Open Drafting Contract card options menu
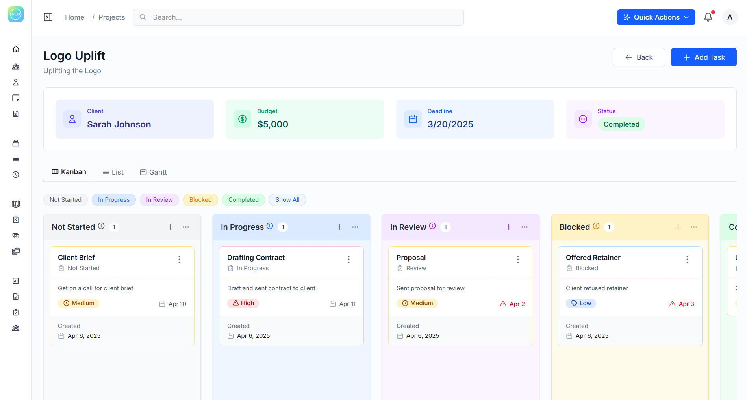The height and width of the screenshot is (400, 747). (x=348, y=259)
